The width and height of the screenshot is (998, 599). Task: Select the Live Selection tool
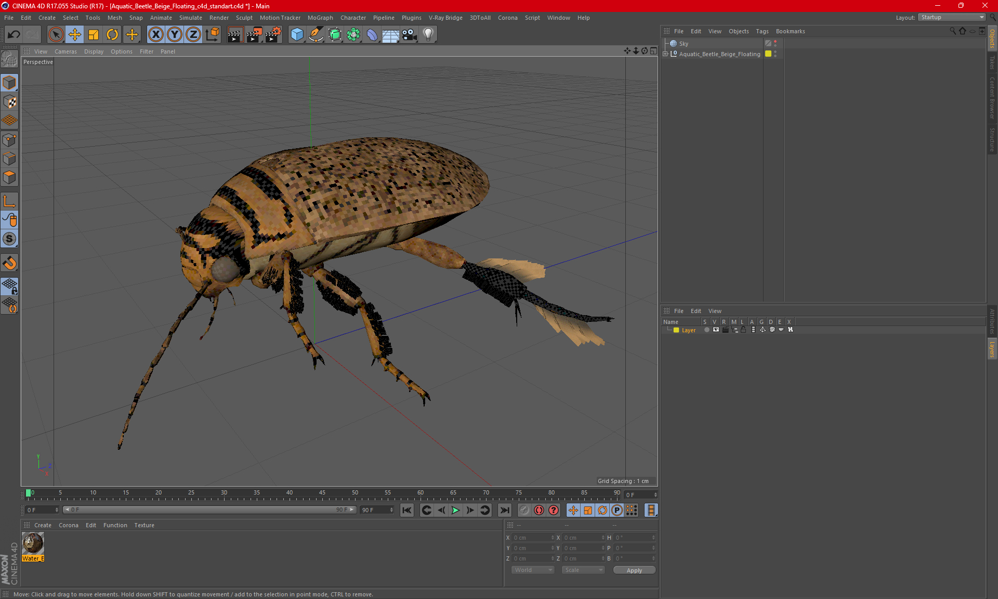tap(56, 35)
